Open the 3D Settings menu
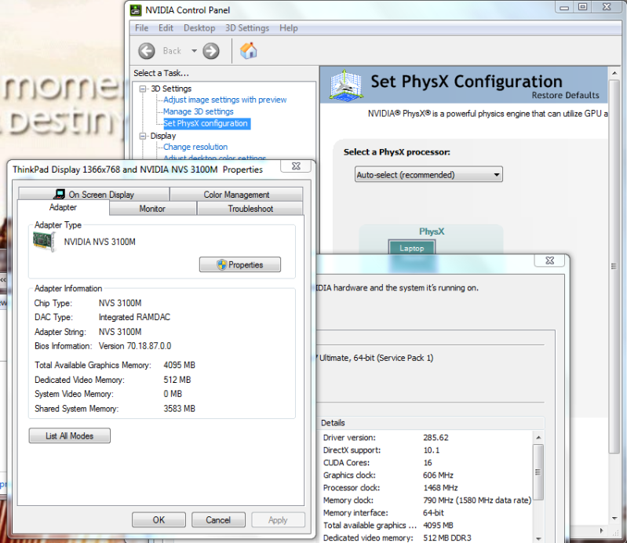 coord(247,28)
